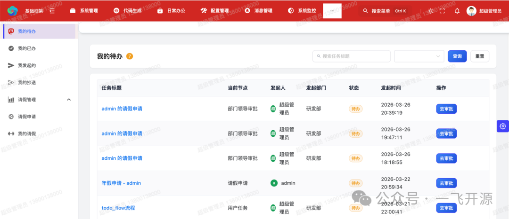The height and width of the screenshot is (219, 509).
Task: Click the 请假管理 bar chart icon
Action: [11, 100]
